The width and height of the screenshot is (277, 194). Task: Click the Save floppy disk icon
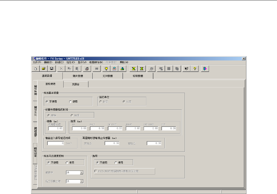click(x=52, y=69)
